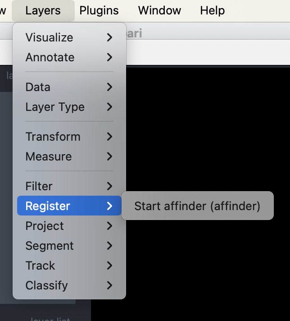Screen dimensions: 290x321
Task: Select the Filter menu entry
Action: pos(39,186)
